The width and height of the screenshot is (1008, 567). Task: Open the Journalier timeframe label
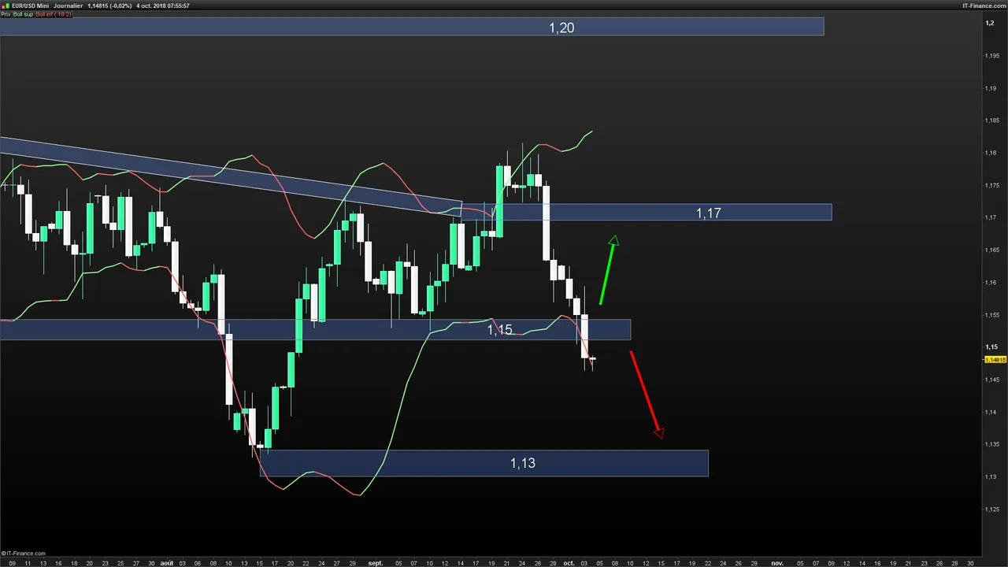point(69,6)
